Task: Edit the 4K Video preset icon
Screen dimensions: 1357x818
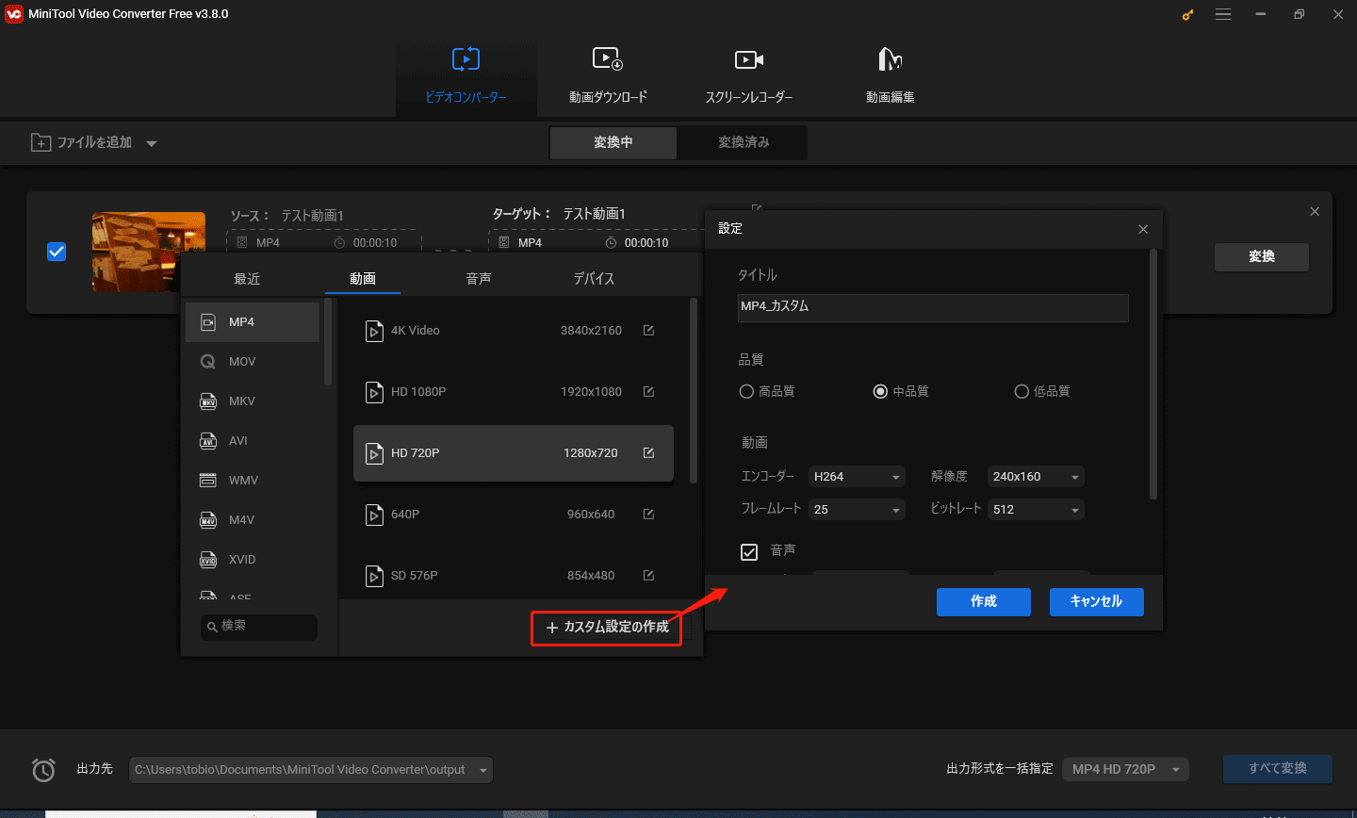Action: pos(648,331)
